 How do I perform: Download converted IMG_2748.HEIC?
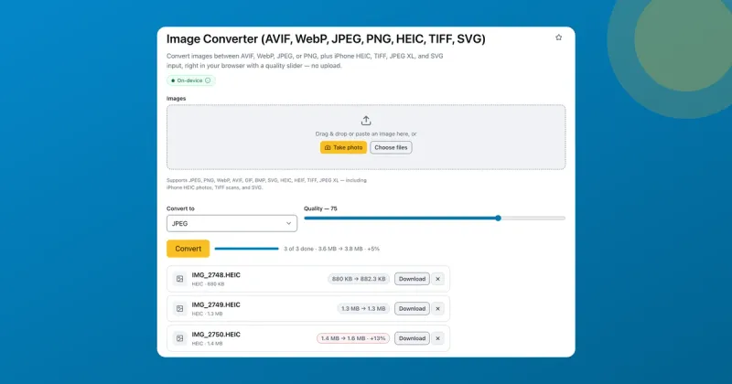(x=412, y=279)
